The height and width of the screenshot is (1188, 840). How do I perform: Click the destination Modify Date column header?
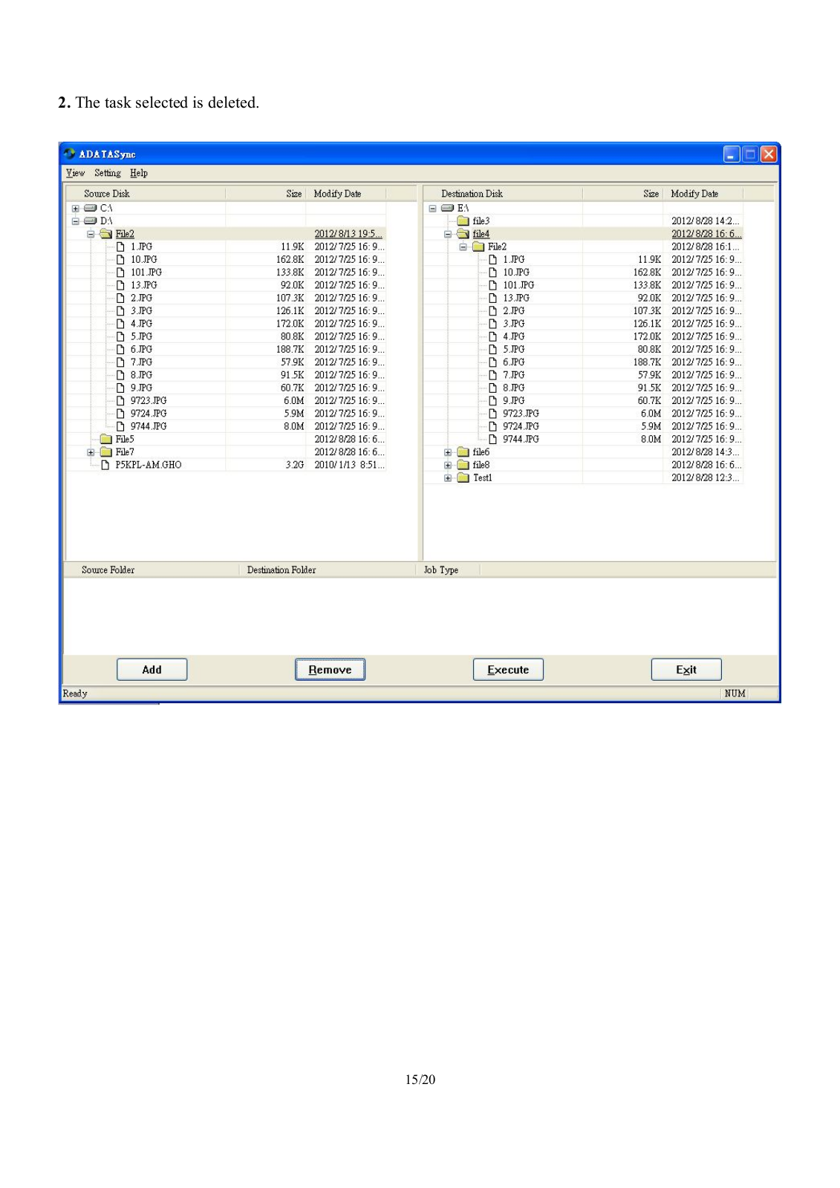[703, 194]
